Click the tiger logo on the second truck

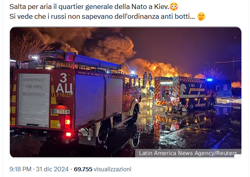(x=183, y=89)
